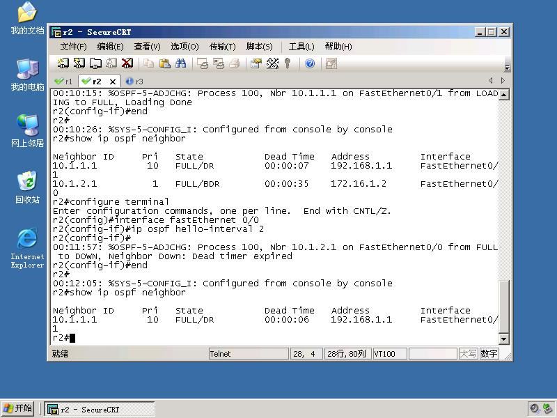Viewport: 557px width, 418px height.
Task: Click the grayed-out Reconnect toolbar icon
Action: [x=111, y=63]
